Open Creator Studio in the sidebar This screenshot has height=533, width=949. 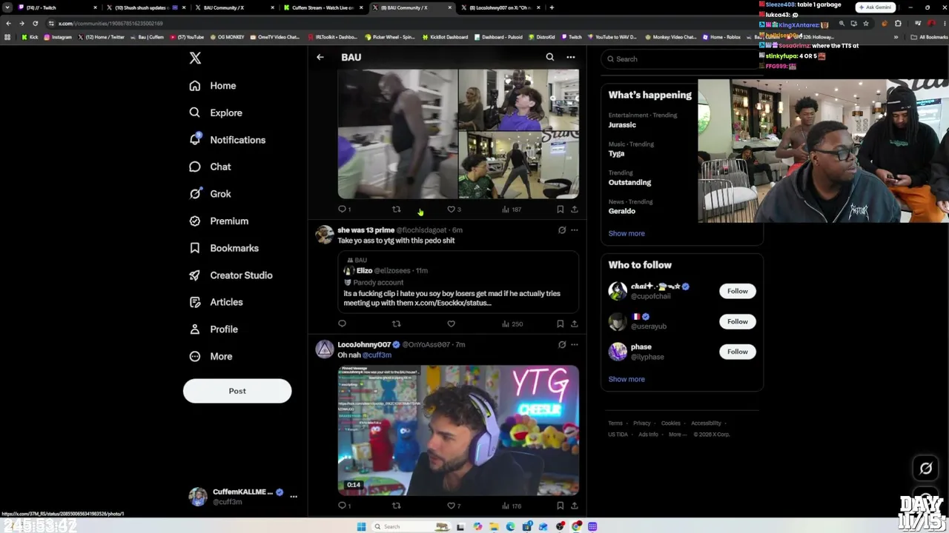[x=231, y=275]
